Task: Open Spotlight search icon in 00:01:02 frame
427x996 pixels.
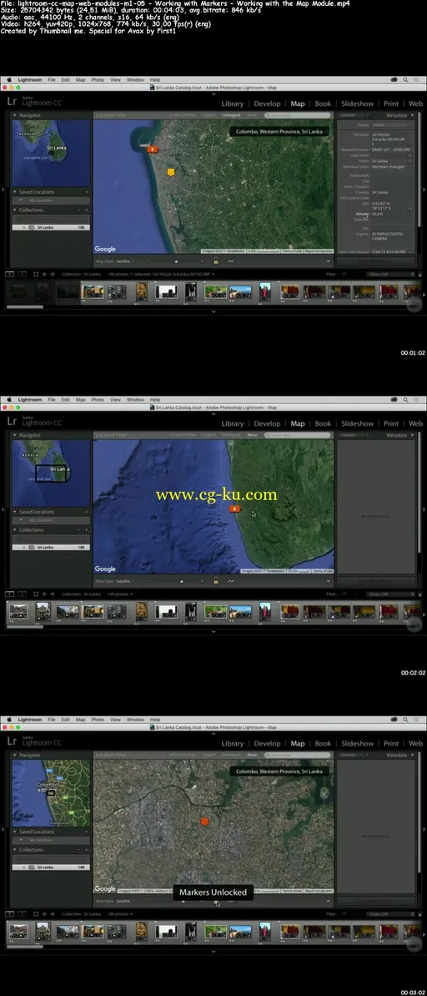Action: [x=406, y=80]
